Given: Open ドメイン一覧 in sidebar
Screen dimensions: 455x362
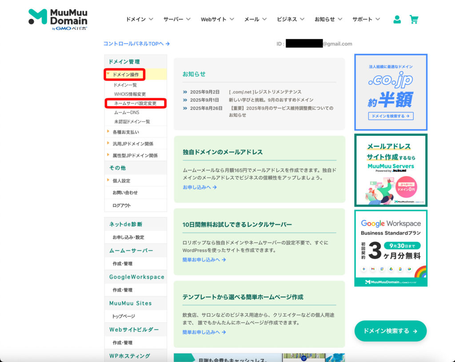Looking at the screenshot, I should coord(125,85).
